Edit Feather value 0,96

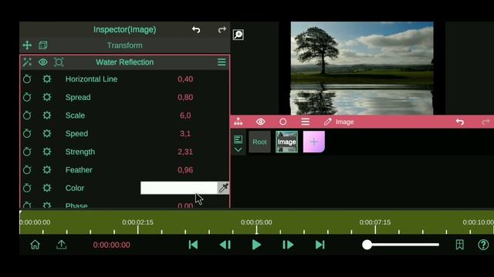[185, 170]
